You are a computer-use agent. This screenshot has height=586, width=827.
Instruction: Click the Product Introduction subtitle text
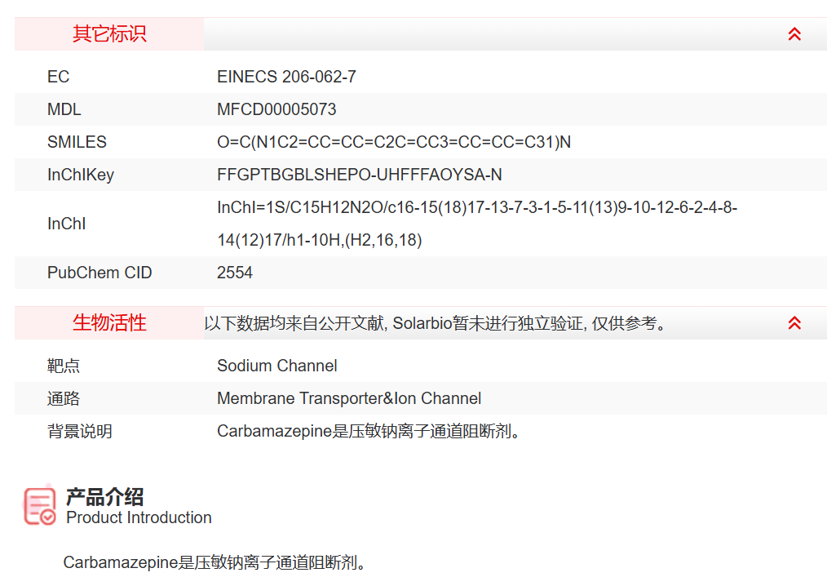pyautogui.click(x=139, y=517)
